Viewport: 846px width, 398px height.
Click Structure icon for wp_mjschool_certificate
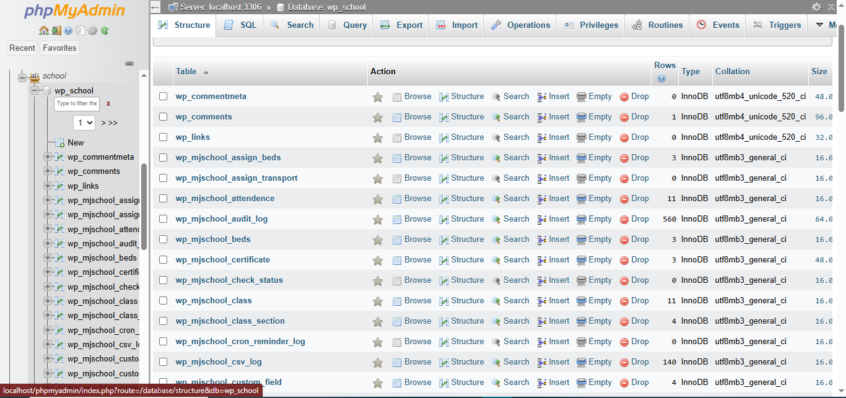click(461, 259)
